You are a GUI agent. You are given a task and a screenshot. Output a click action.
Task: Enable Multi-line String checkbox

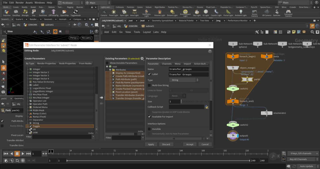(149, 85)
